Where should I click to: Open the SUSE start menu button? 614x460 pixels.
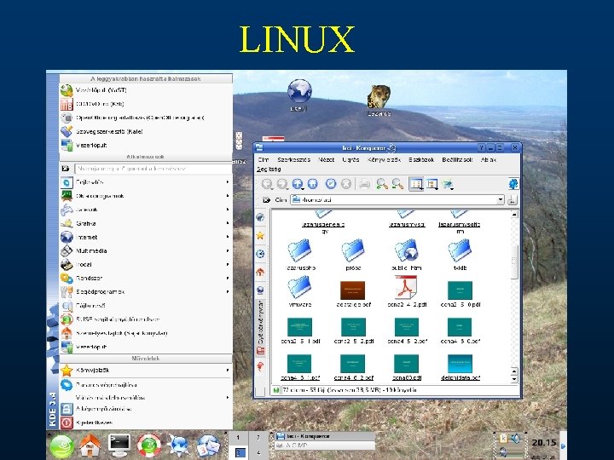click(x=61, y=446)
